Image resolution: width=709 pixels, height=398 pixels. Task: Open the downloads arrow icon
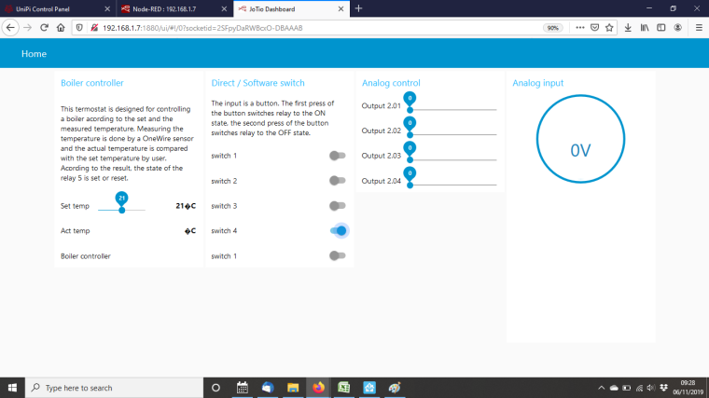(628, 27)
